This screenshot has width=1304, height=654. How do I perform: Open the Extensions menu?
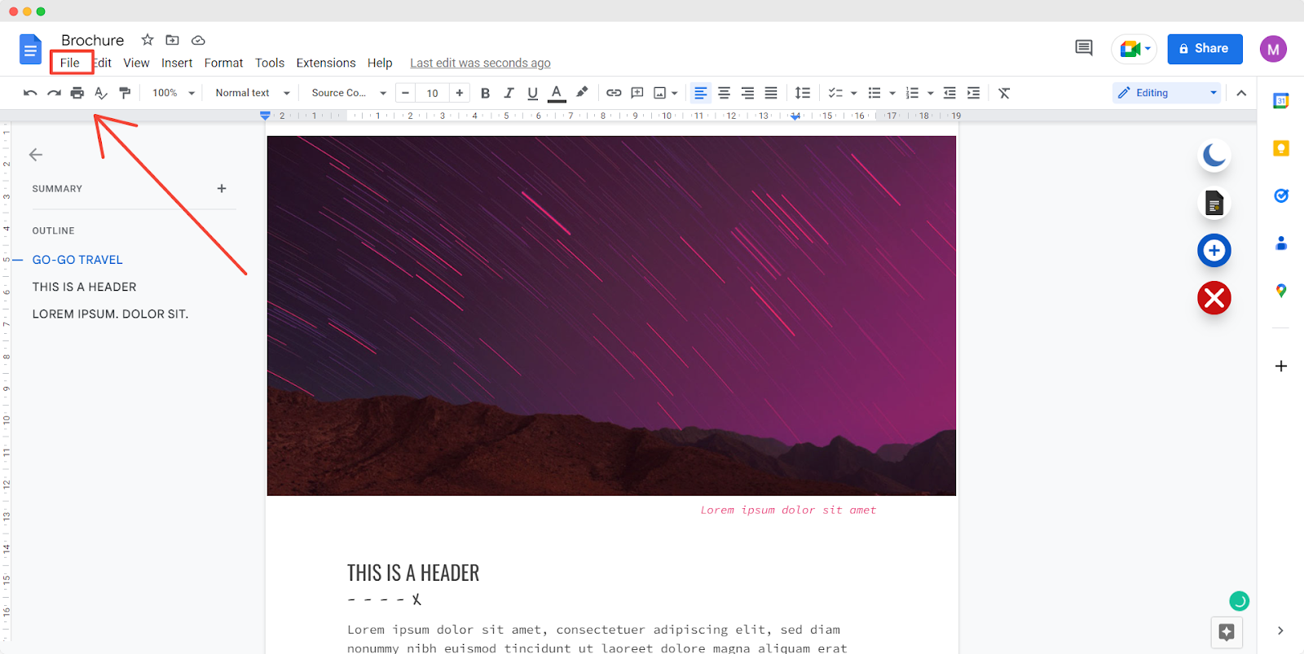(x=326, y=63)
